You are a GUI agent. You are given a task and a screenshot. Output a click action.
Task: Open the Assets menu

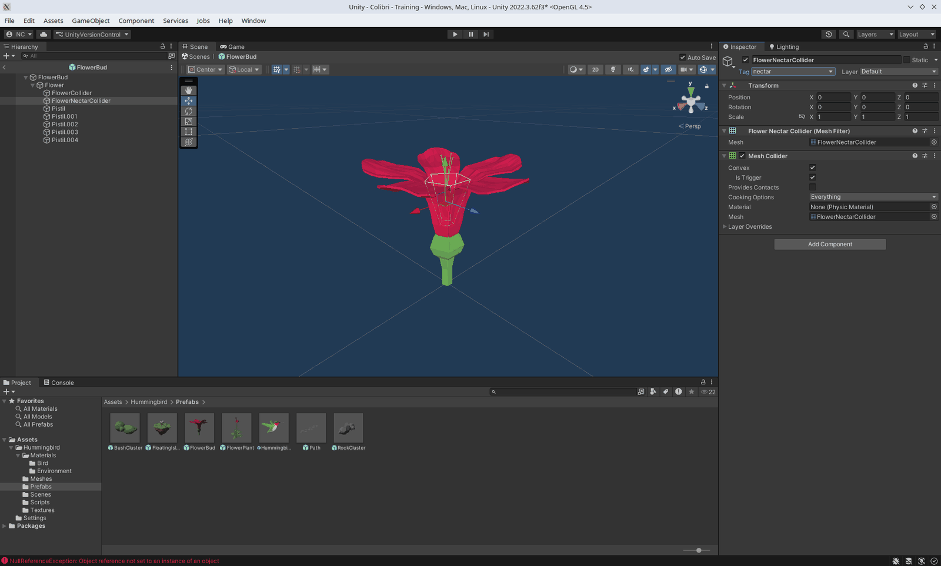[53, 21]
